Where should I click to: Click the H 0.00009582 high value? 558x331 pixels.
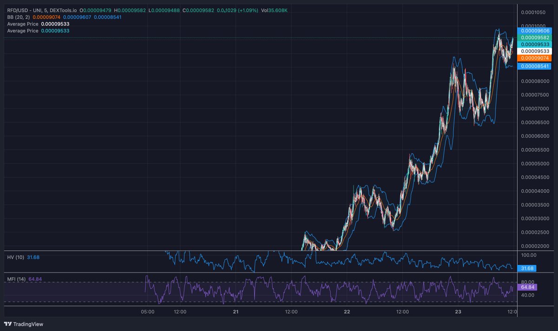pyautogui.click(x=129, y=10)
